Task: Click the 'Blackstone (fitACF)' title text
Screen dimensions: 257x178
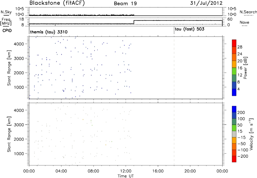Action: [x=57, y=3]
